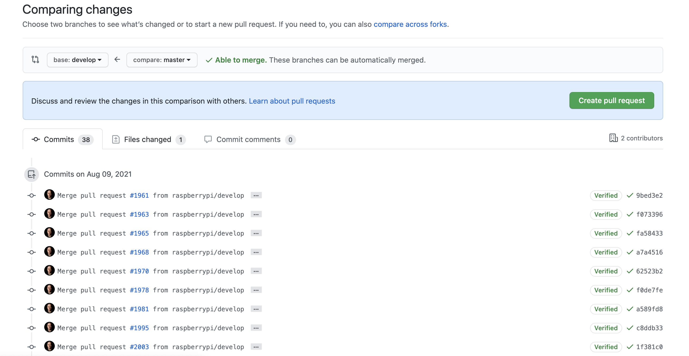The height and width of the screenshot is (356, 689).
Task: Open commit hash fa58433
Action: [649, 233]
